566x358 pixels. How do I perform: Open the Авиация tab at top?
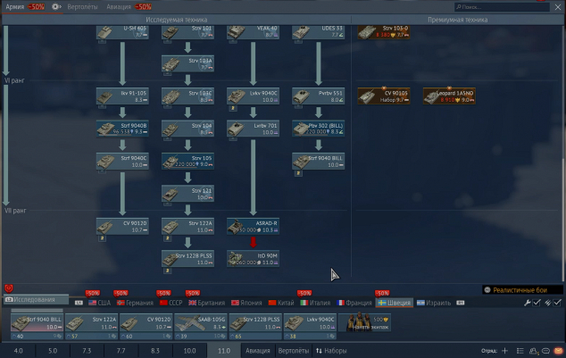coord(119,7)
